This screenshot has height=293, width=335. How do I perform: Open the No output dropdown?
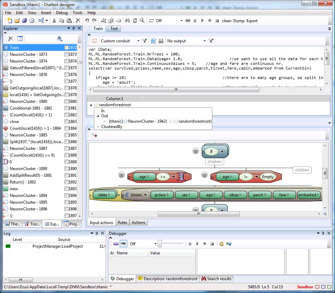pos(205,41)
